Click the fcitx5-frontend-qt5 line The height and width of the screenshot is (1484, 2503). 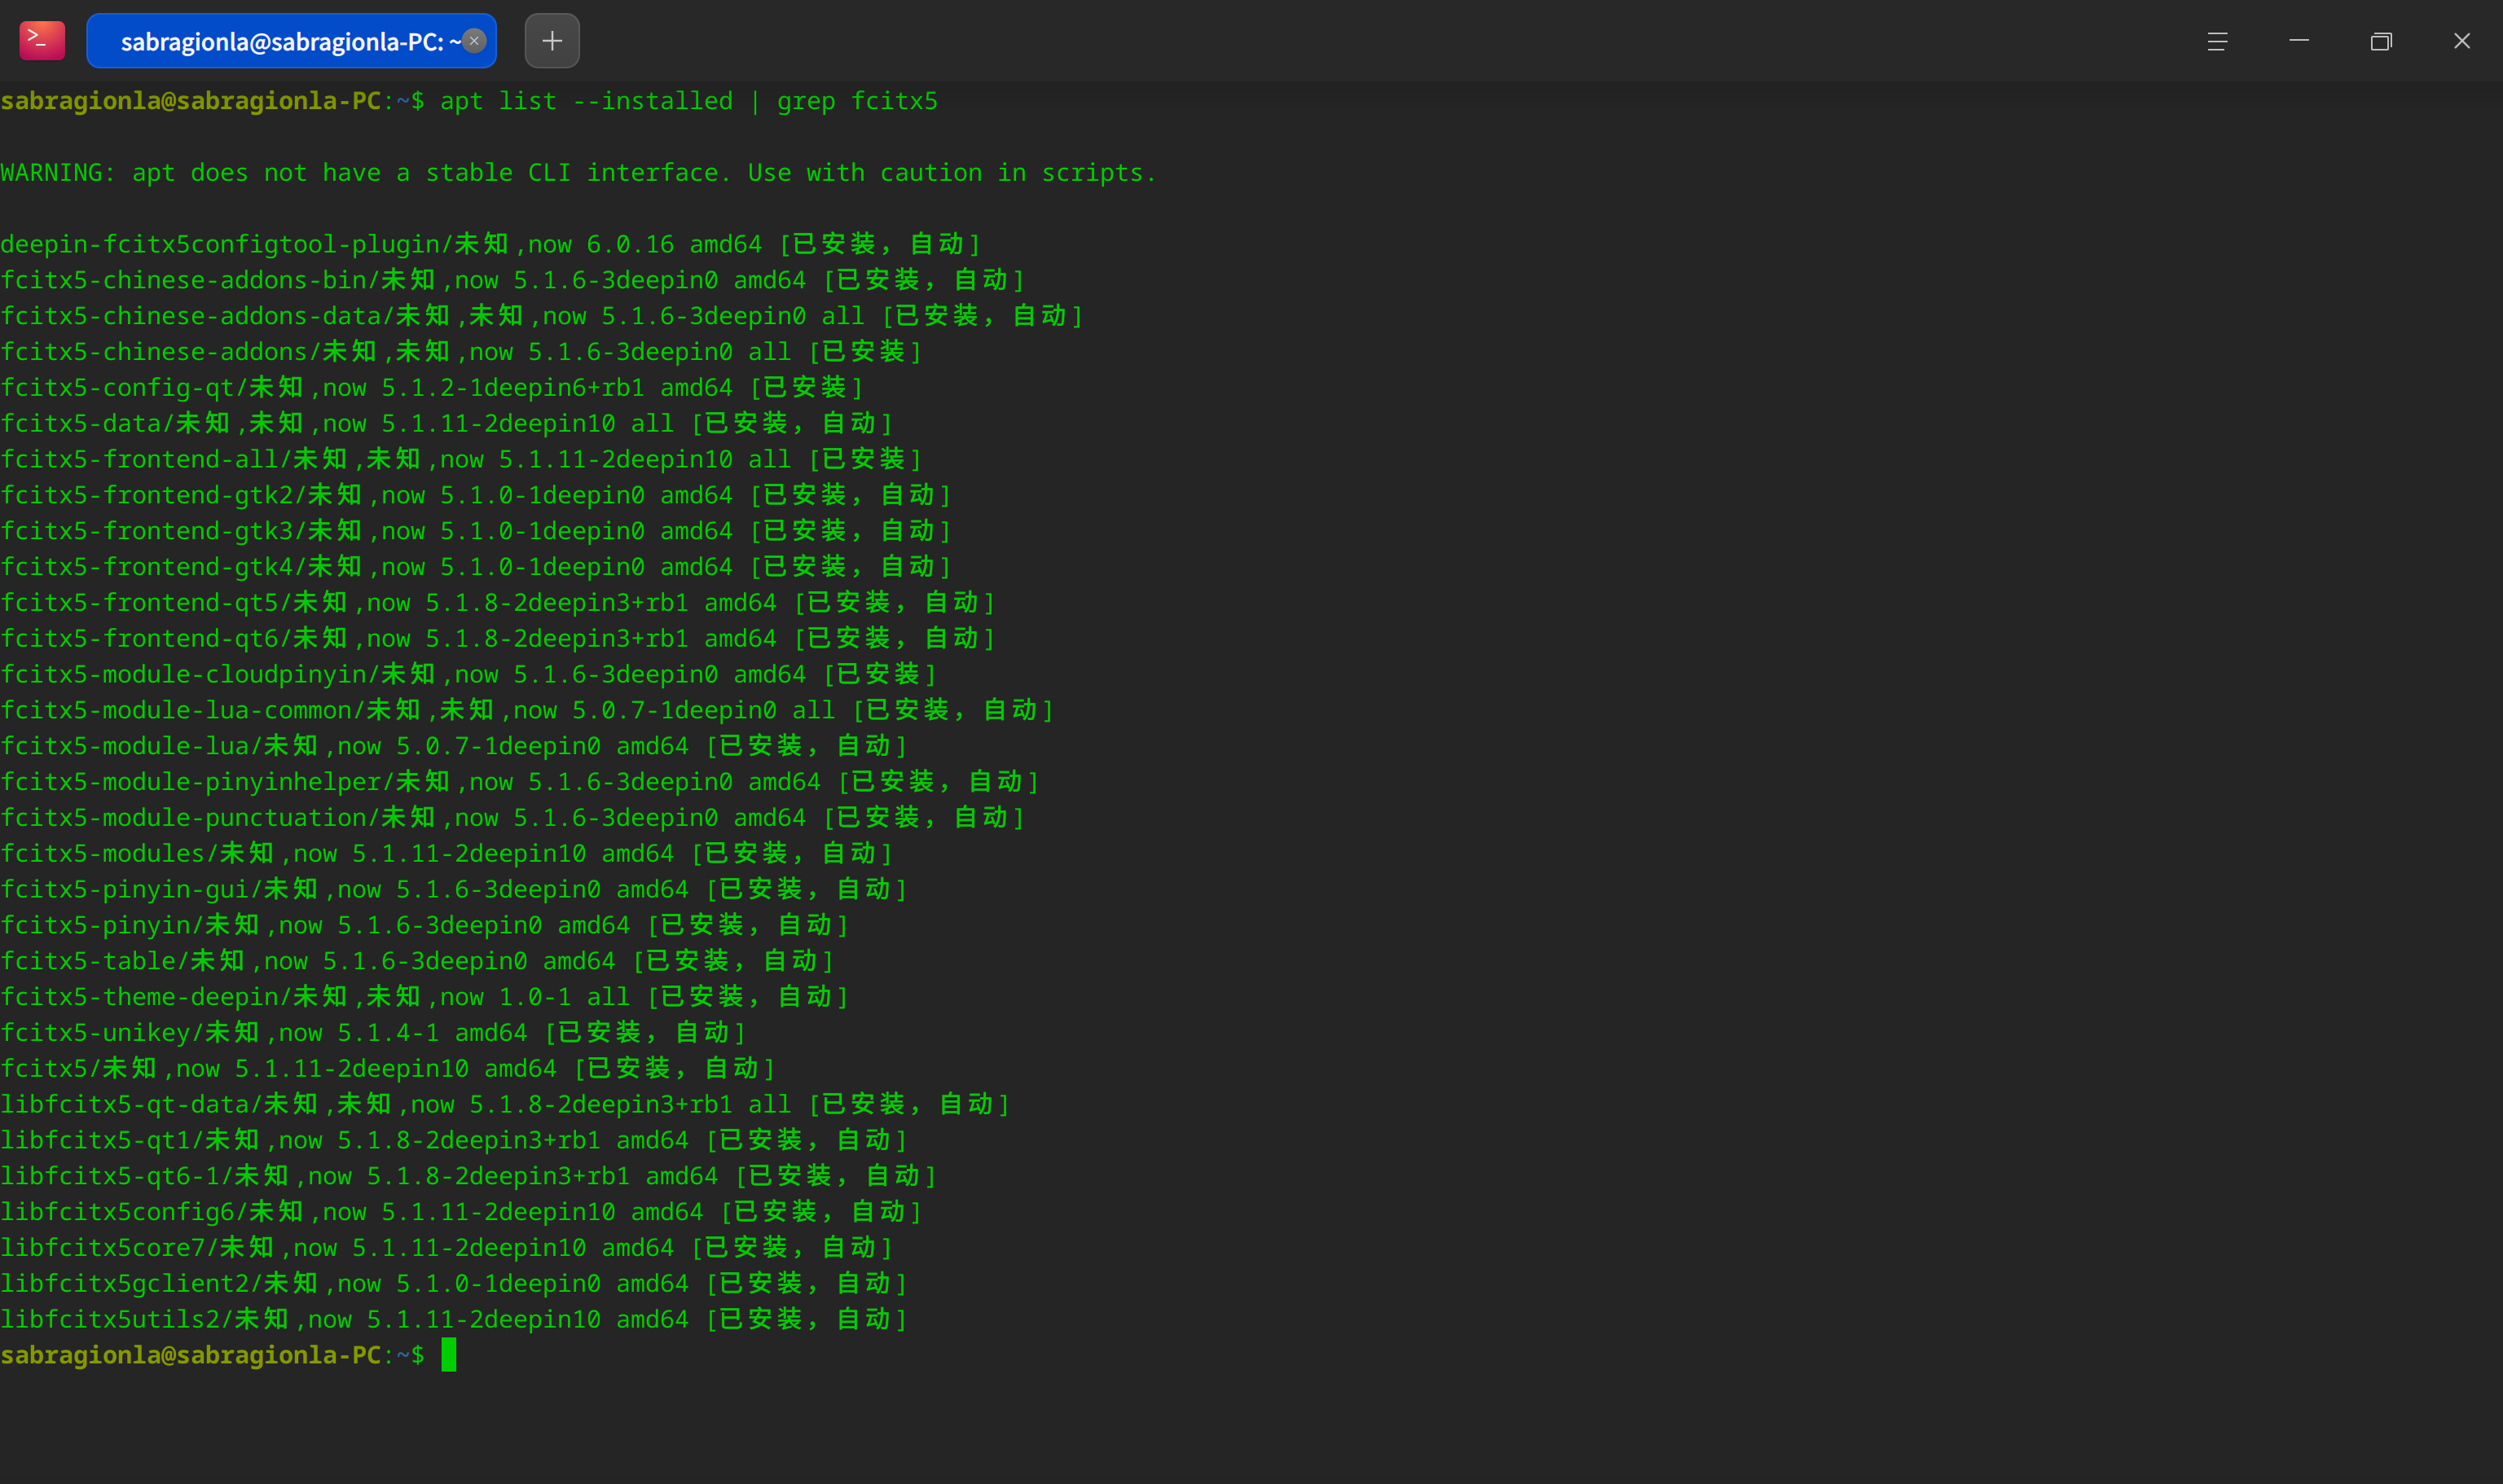coord(497,603)
